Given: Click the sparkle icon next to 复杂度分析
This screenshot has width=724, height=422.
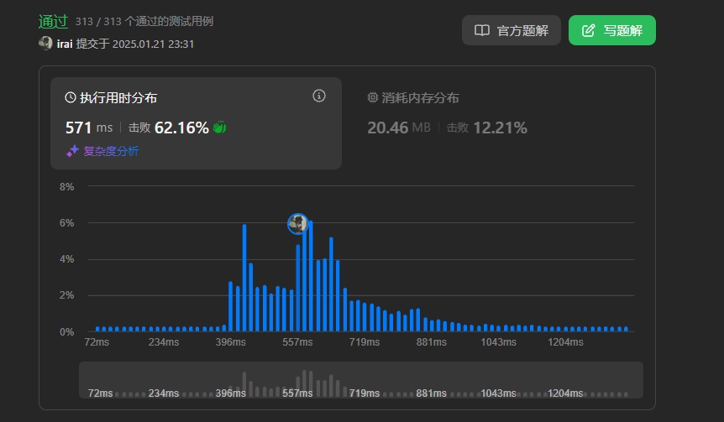Looking at the screenshot, I should [72, 152].
